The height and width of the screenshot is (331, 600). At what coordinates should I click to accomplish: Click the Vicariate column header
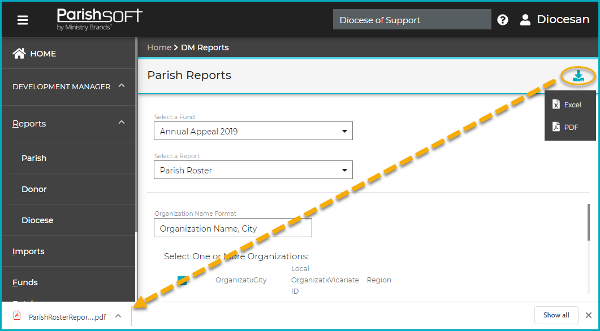coord(344,280)
